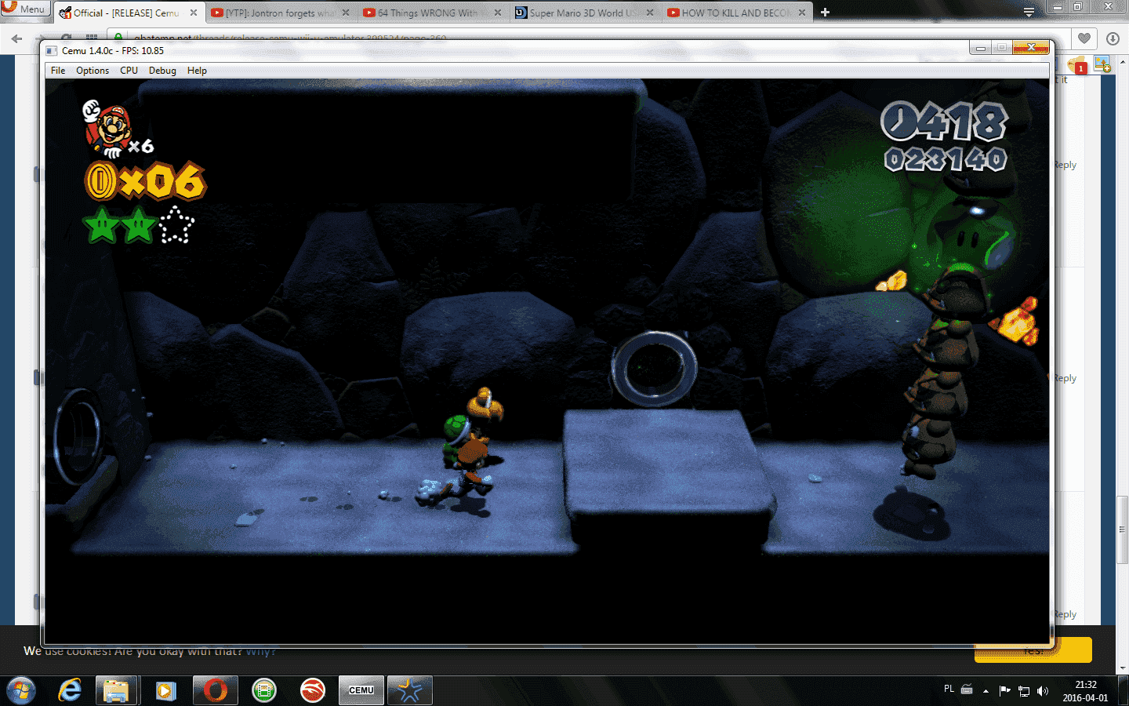Open the Windows Start menu
The image size is (1129, 706).
20,690
